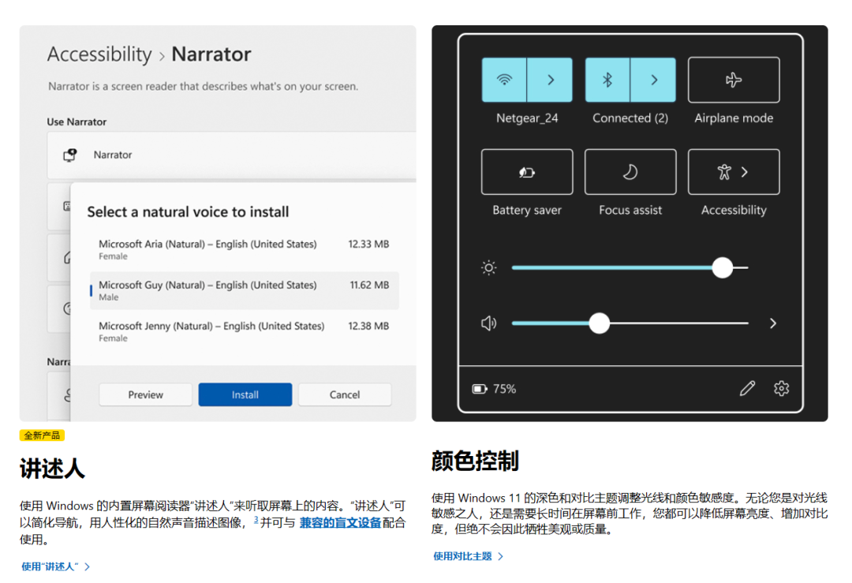Mute using the speaker volume icon
Viewport: 852px width, 583px height.
pyautogui.click(x=488, y=323)
